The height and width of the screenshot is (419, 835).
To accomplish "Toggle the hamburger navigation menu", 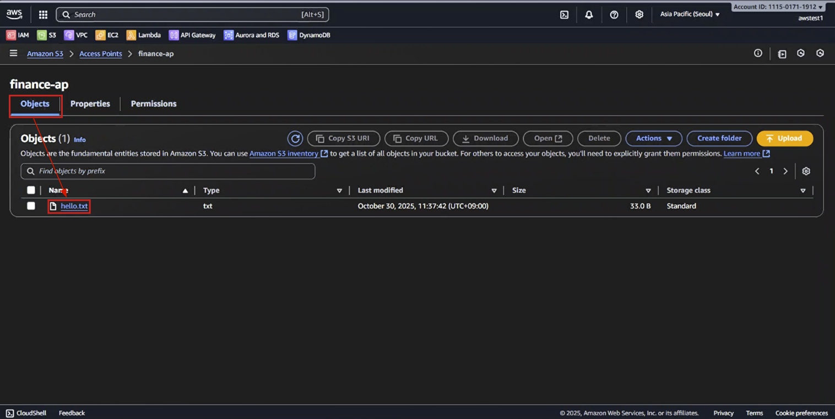I will tap(13, 53).
